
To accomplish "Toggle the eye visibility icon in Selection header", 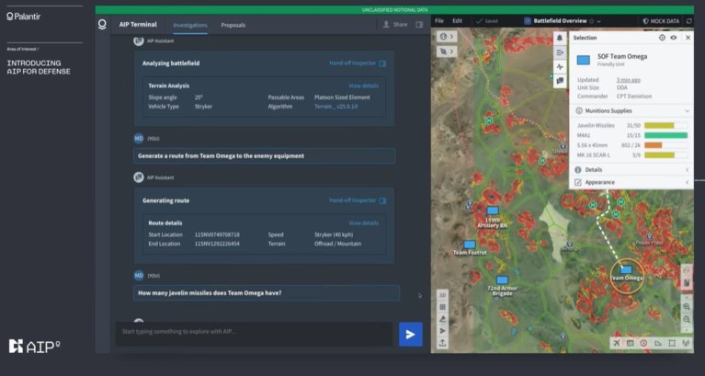I will click(x=674, y=38).
